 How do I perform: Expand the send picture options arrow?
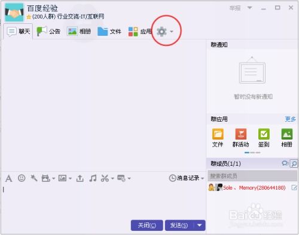coord(70,178)
